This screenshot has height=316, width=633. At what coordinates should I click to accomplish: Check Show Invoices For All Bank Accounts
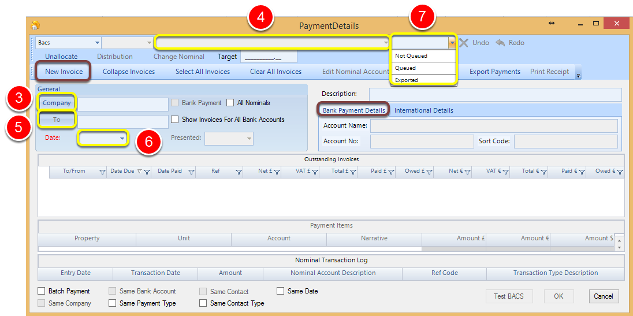pyautogui.click(x=175, y=120)
